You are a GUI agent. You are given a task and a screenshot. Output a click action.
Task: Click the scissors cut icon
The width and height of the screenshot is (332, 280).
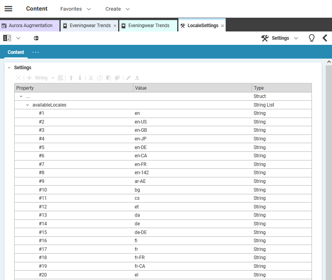click(91, 78)
